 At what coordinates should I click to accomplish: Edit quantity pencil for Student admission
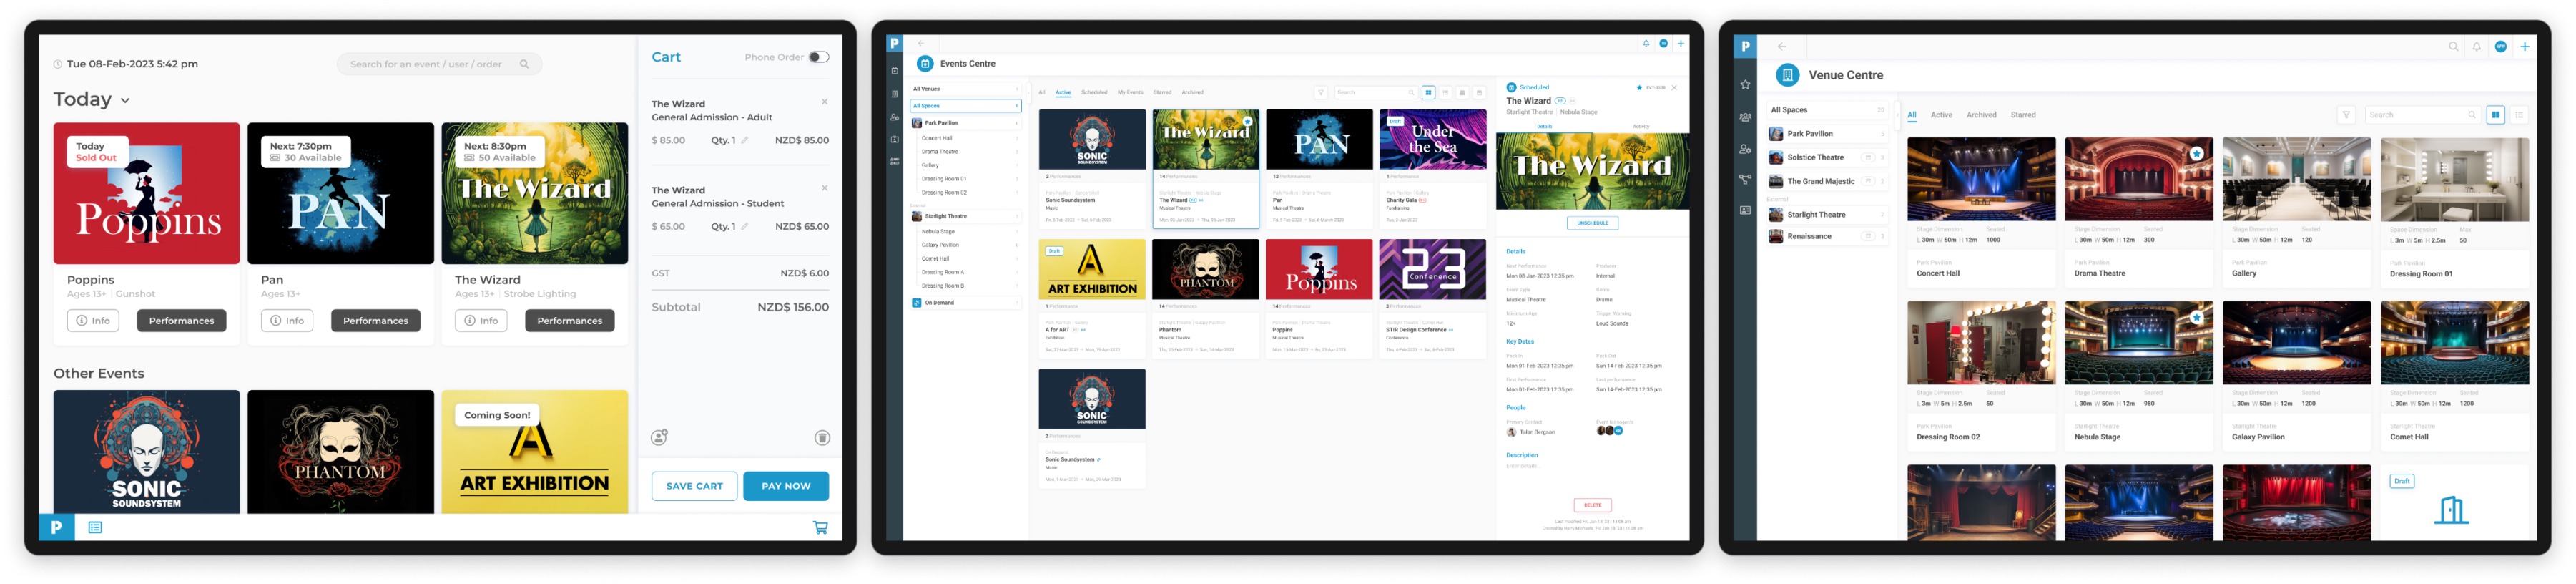[x=744, y=226]
